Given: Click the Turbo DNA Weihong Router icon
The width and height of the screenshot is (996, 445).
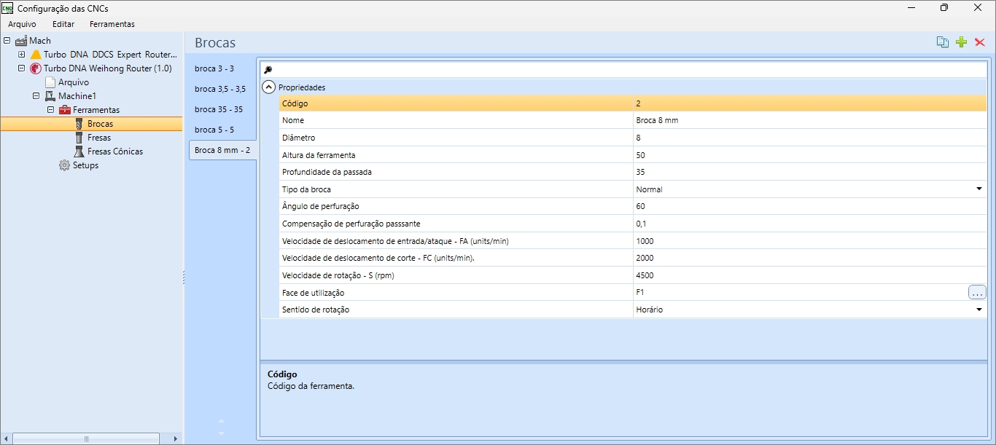Looking at the screenshot, I should pos(36,68).
